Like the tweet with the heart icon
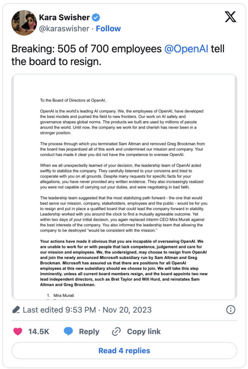This screenshot has width=248, height=369. pyautogui.click(x=18, y=332)
